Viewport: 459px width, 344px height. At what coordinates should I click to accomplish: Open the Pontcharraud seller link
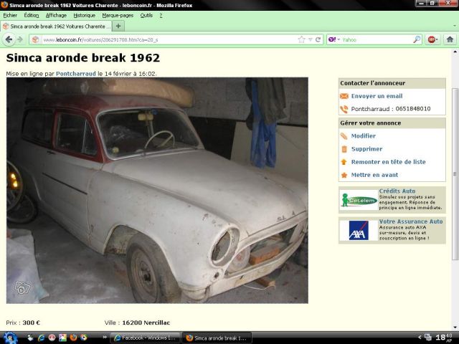(x=76, y=74)
